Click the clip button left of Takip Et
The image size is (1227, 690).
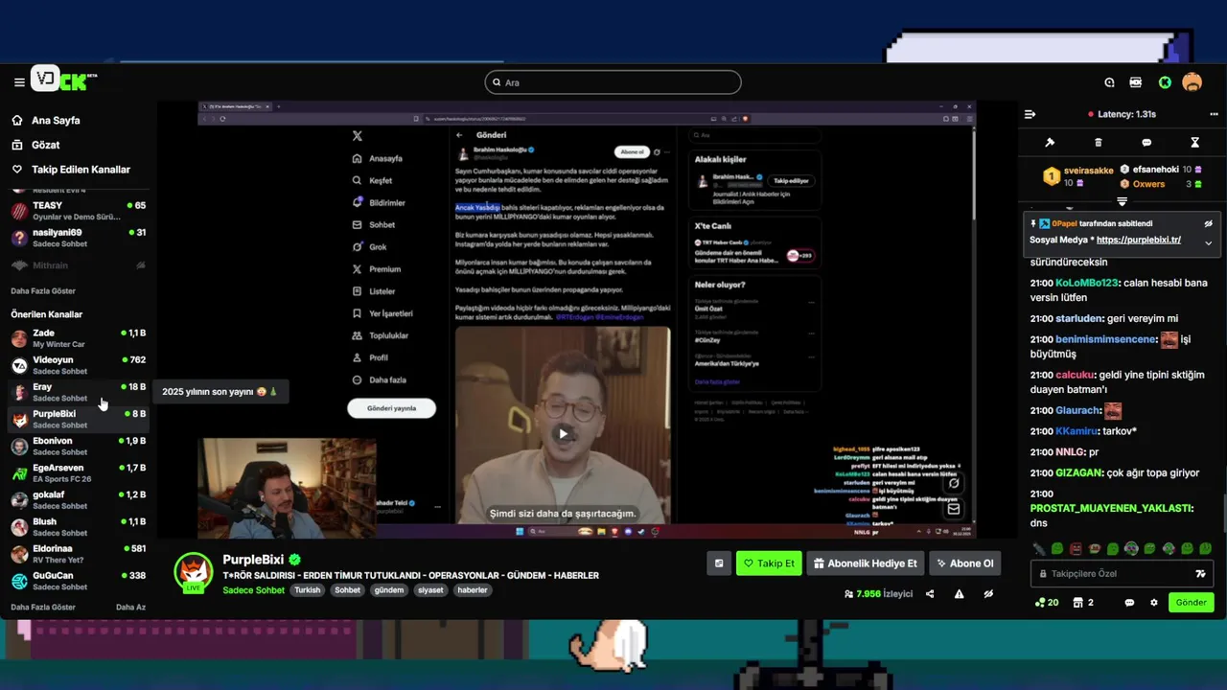click(719, 563)
